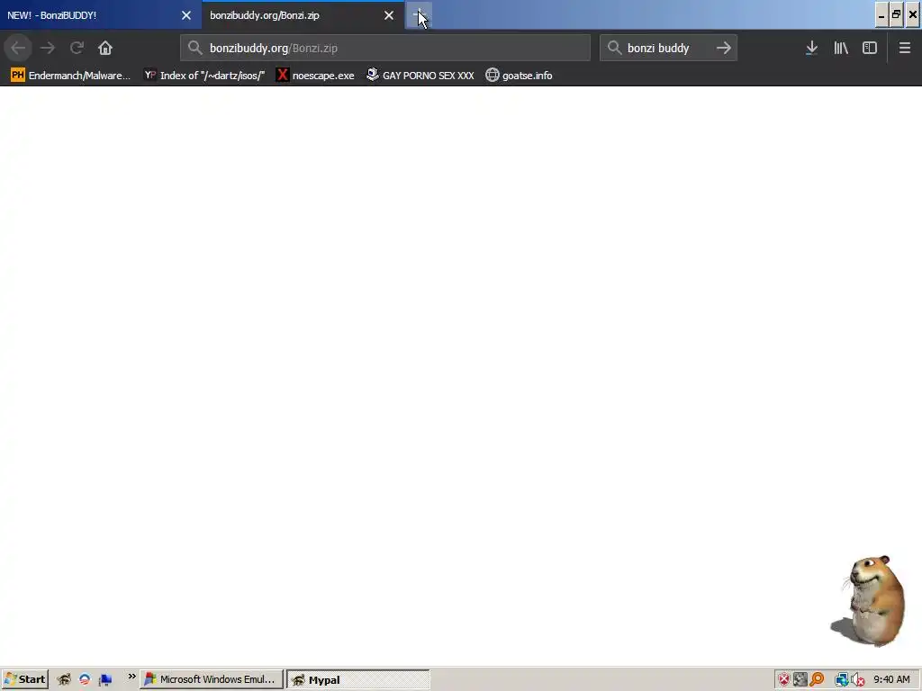Open the Start menu

pos(25,679)
